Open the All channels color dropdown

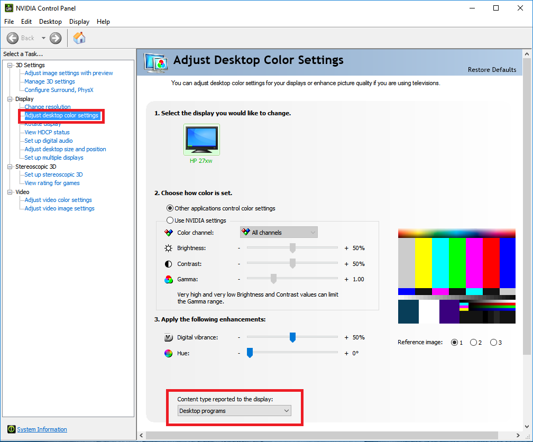pos(279,233)
